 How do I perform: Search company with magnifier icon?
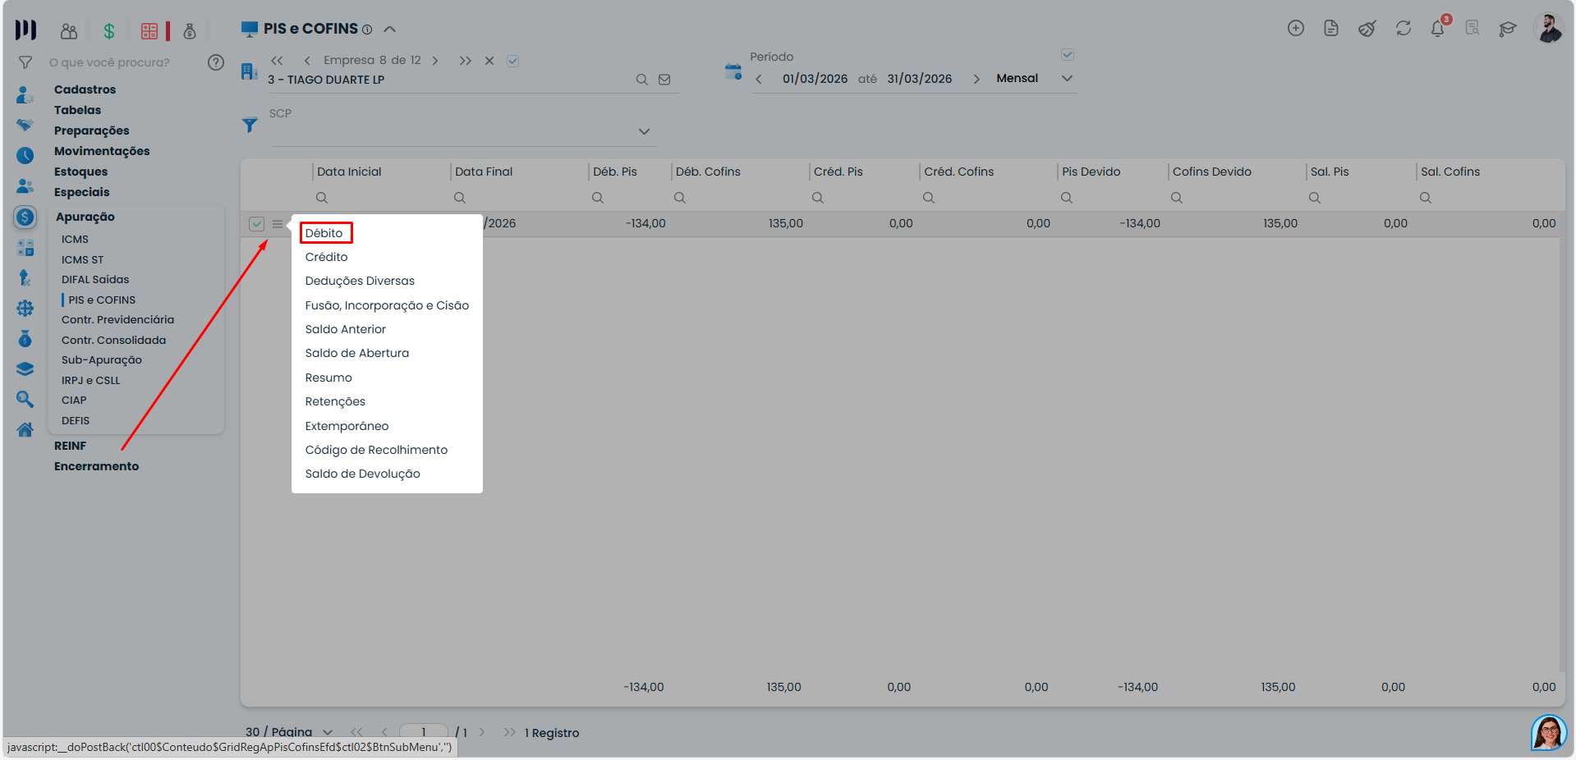click(642, 80)
